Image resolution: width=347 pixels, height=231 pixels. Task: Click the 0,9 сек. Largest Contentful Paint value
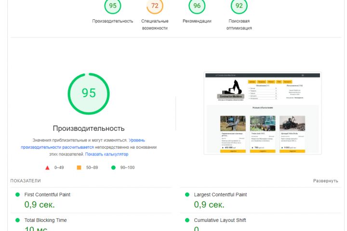tap(209, 205)
